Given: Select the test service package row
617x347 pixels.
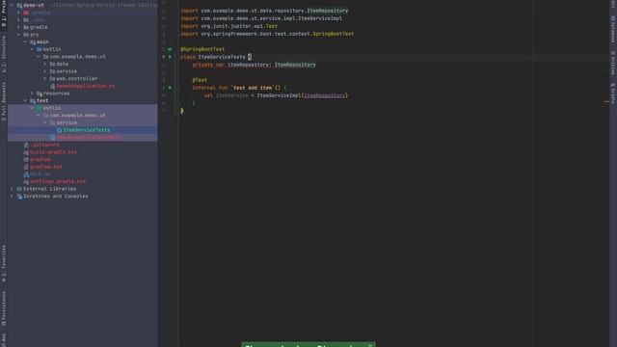Looking at the screenshot, I should point(83,122).
